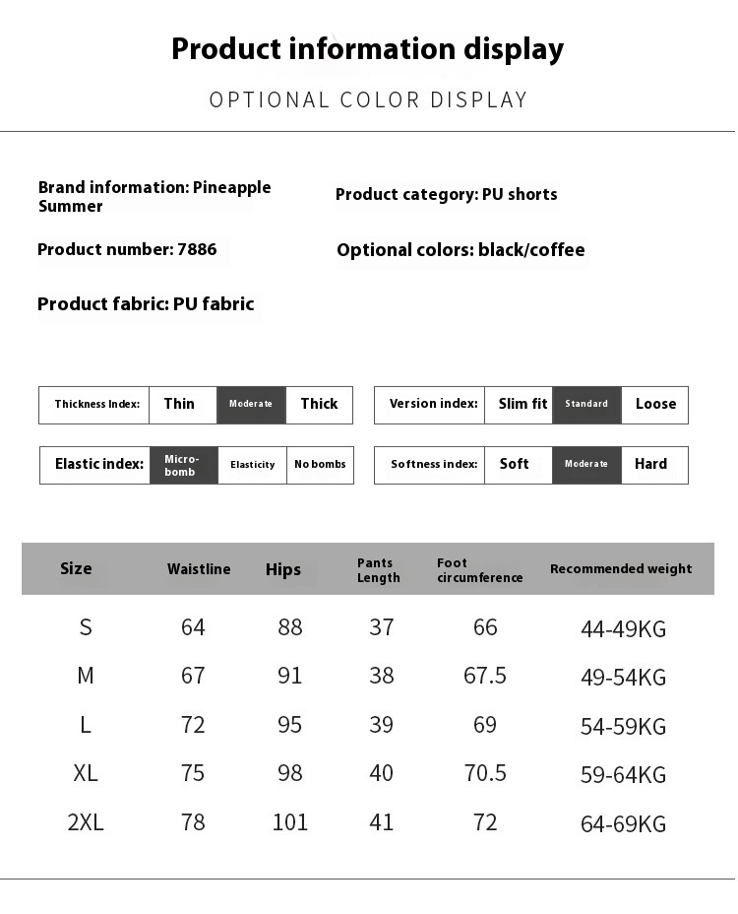738x914 pixels.
Task: Choose the Elasticity option
Action: coord(252,465)
